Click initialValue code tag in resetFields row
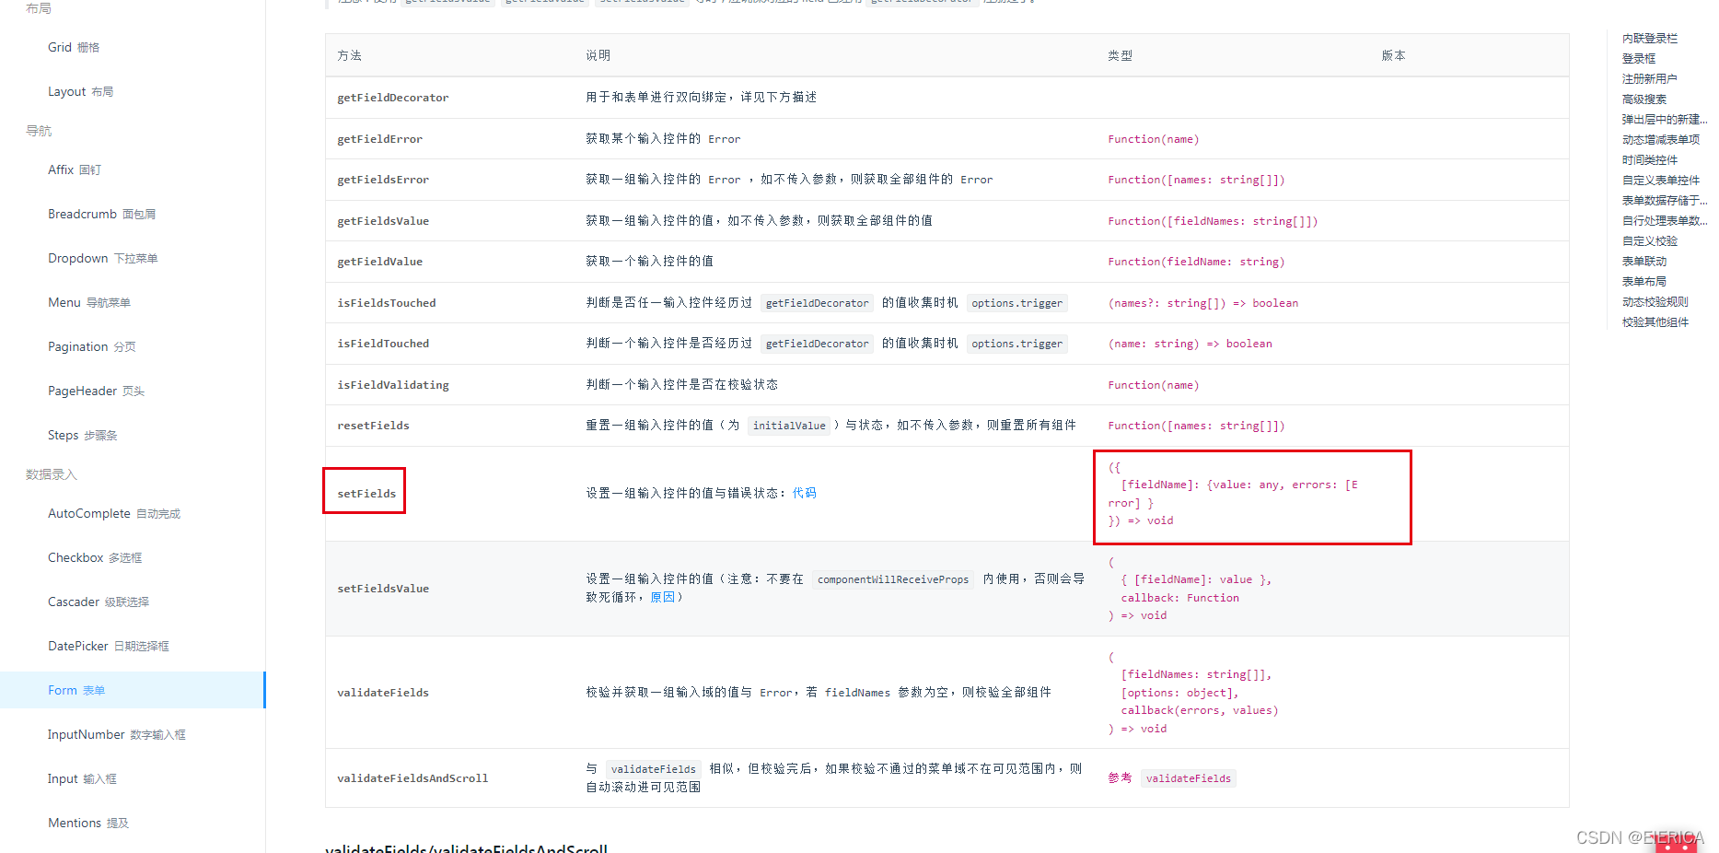The height and width of the screenshot is (853, 1719). coord(789,426)
